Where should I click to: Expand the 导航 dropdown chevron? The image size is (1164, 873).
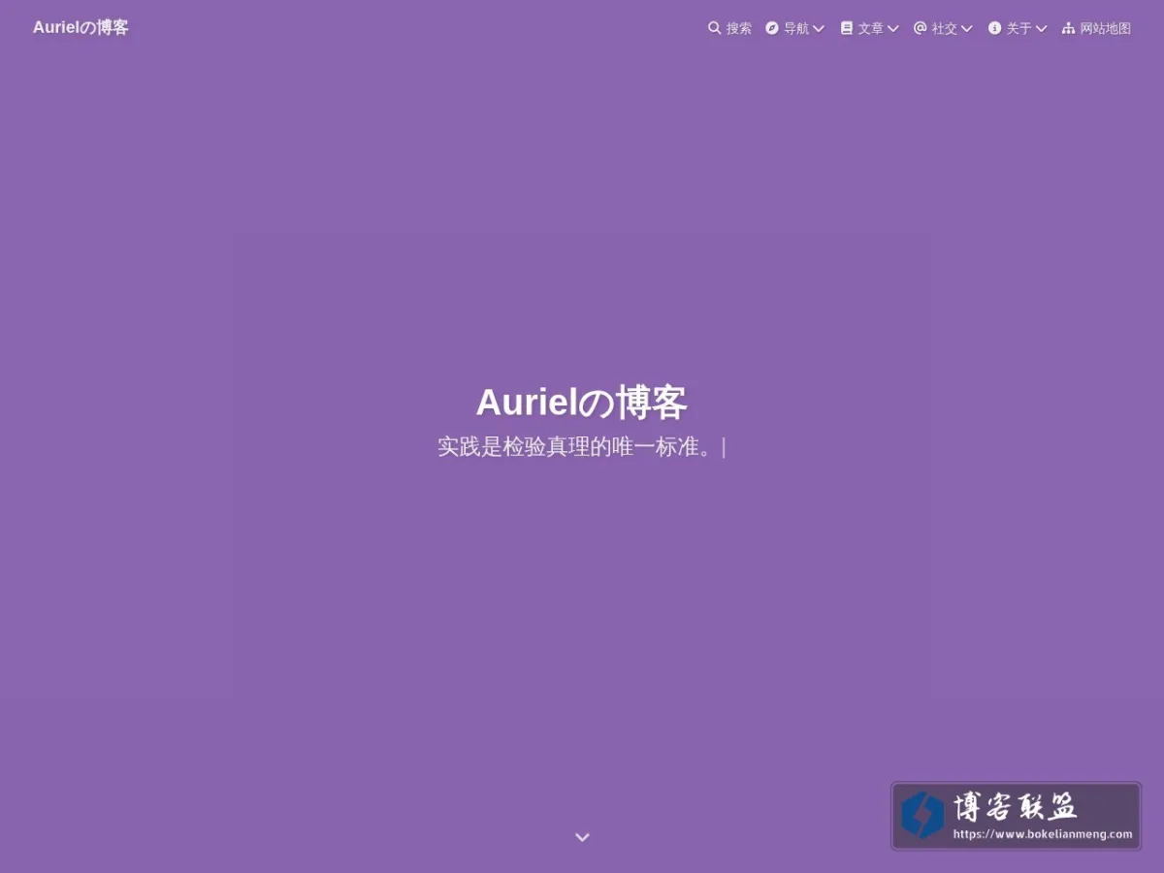coord(819,29)
